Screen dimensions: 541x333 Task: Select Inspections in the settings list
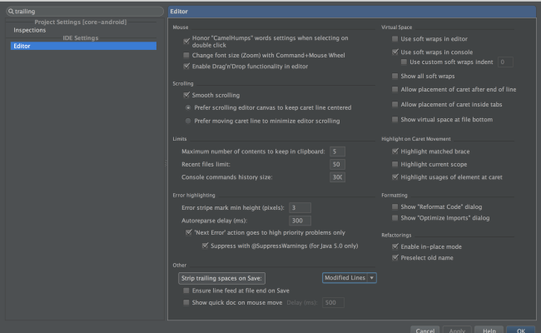click(30, 30)
